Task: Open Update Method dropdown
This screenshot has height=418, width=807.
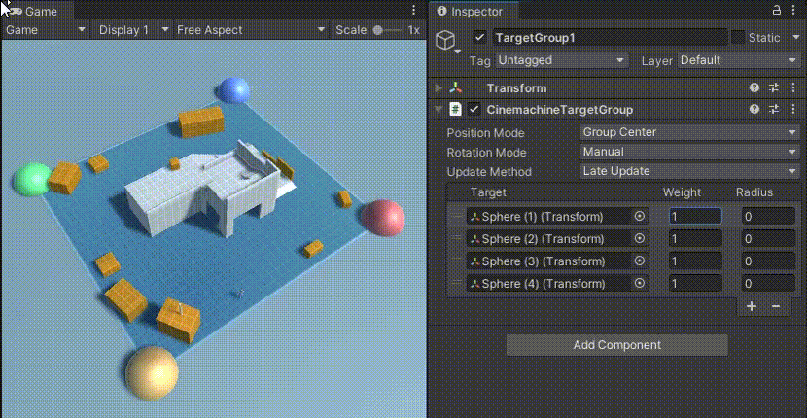Action: coord(689,171)
